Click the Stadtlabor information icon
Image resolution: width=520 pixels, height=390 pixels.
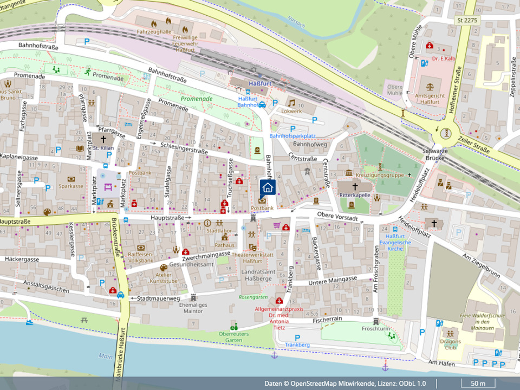coord(207,223)
